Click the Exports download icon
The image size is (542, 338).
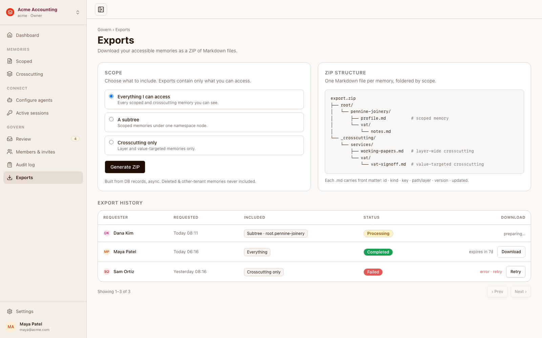pyautogui.click(x=10, y=177)
